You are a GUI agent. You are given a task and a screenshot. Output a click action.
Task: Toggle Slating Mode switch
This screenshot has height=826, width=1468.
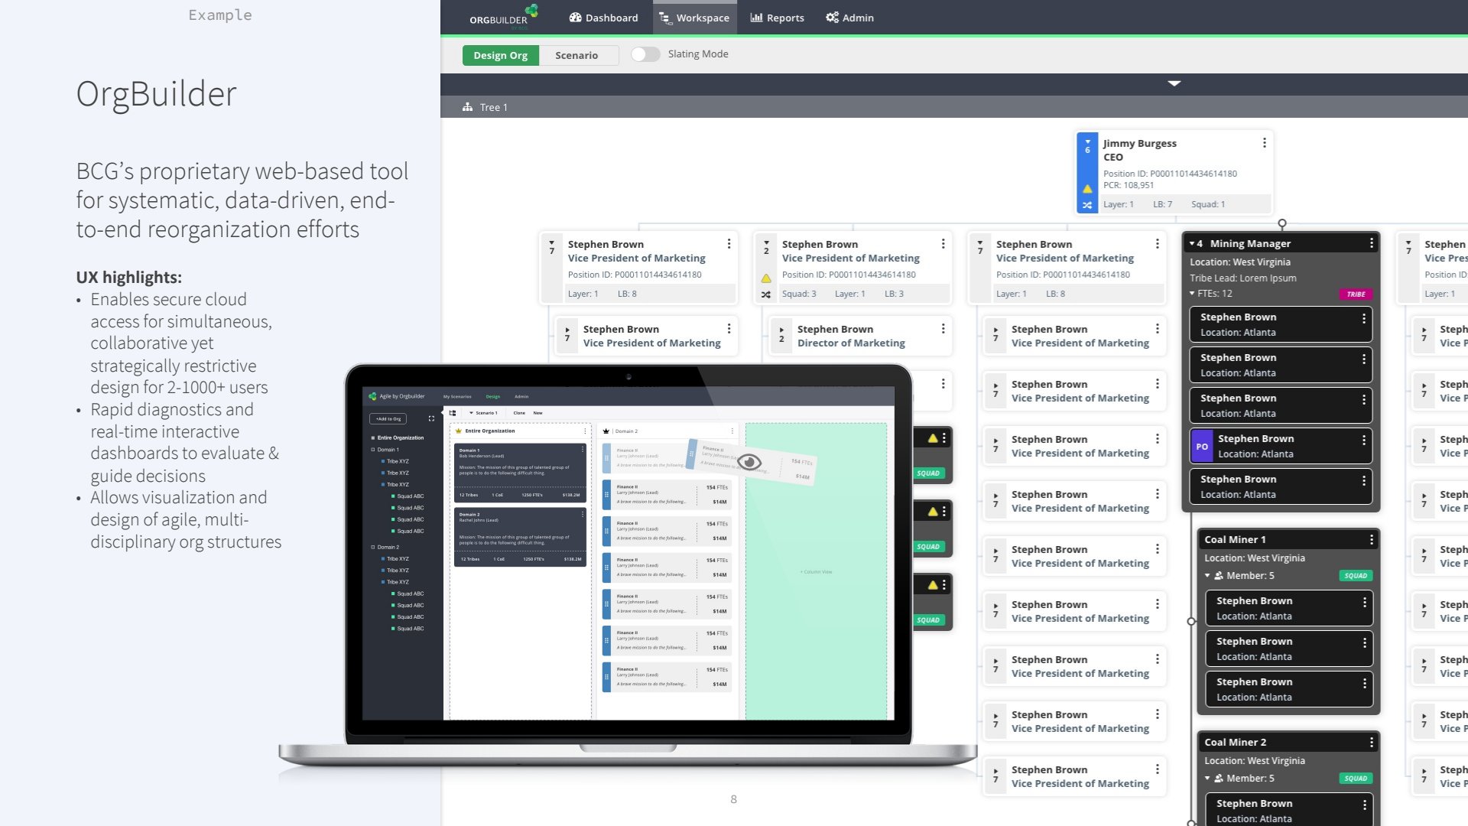(x=645, y=54)
